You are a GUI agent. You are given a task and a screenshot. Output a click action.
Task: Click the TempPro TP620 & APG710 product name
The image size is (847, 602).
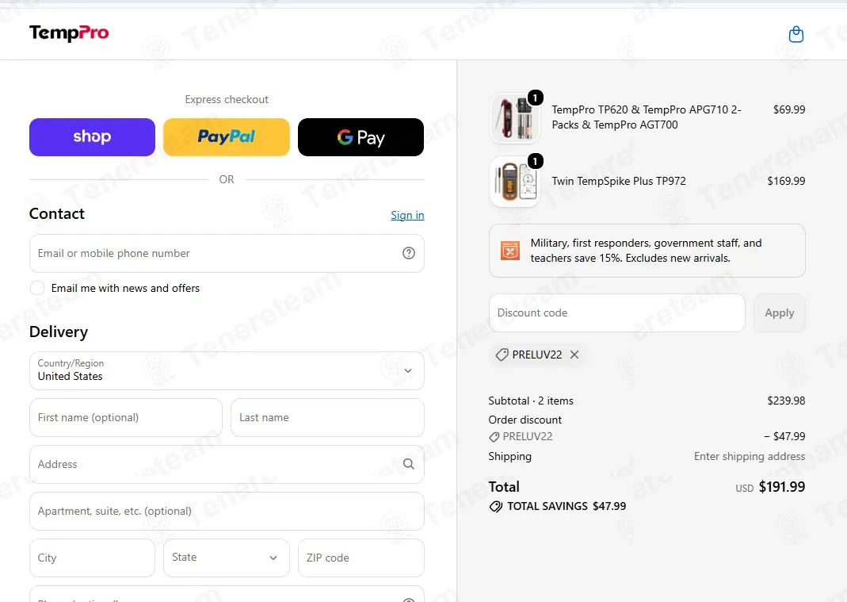click(647, 117)
